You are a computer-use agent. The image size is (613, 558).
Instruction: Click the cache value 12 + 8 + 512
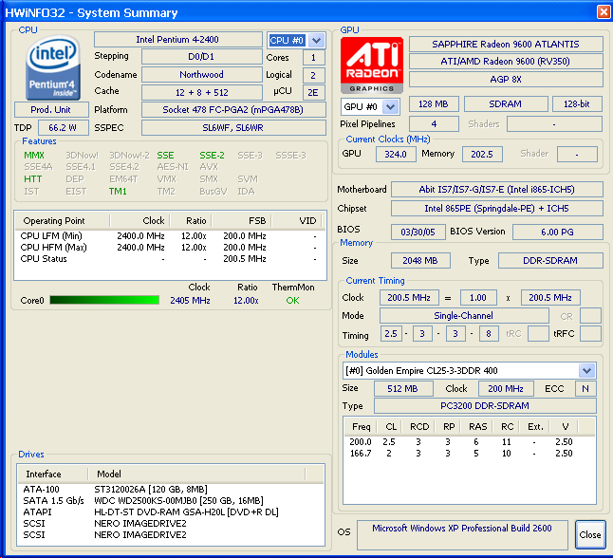point(202,93)
